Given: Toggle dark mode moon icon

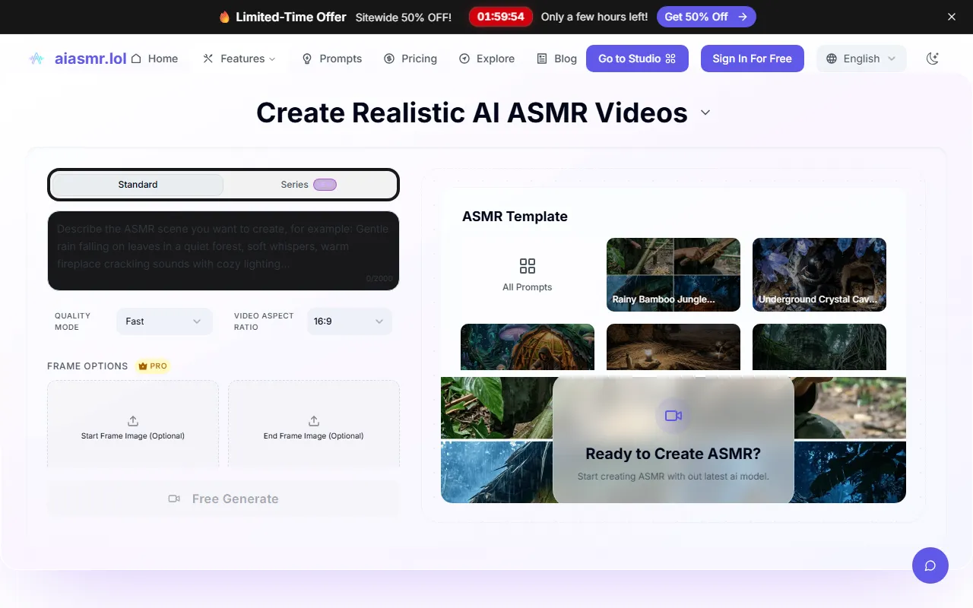Looking at the screenshot, I should [x=933, y=59].
